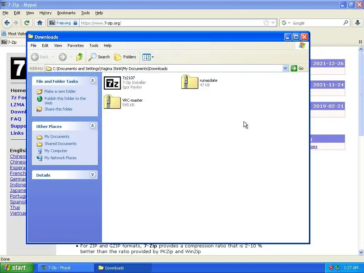Open Explorer Tools menu
This screenshot has width=364, height=273.
[x=94, y=45]
